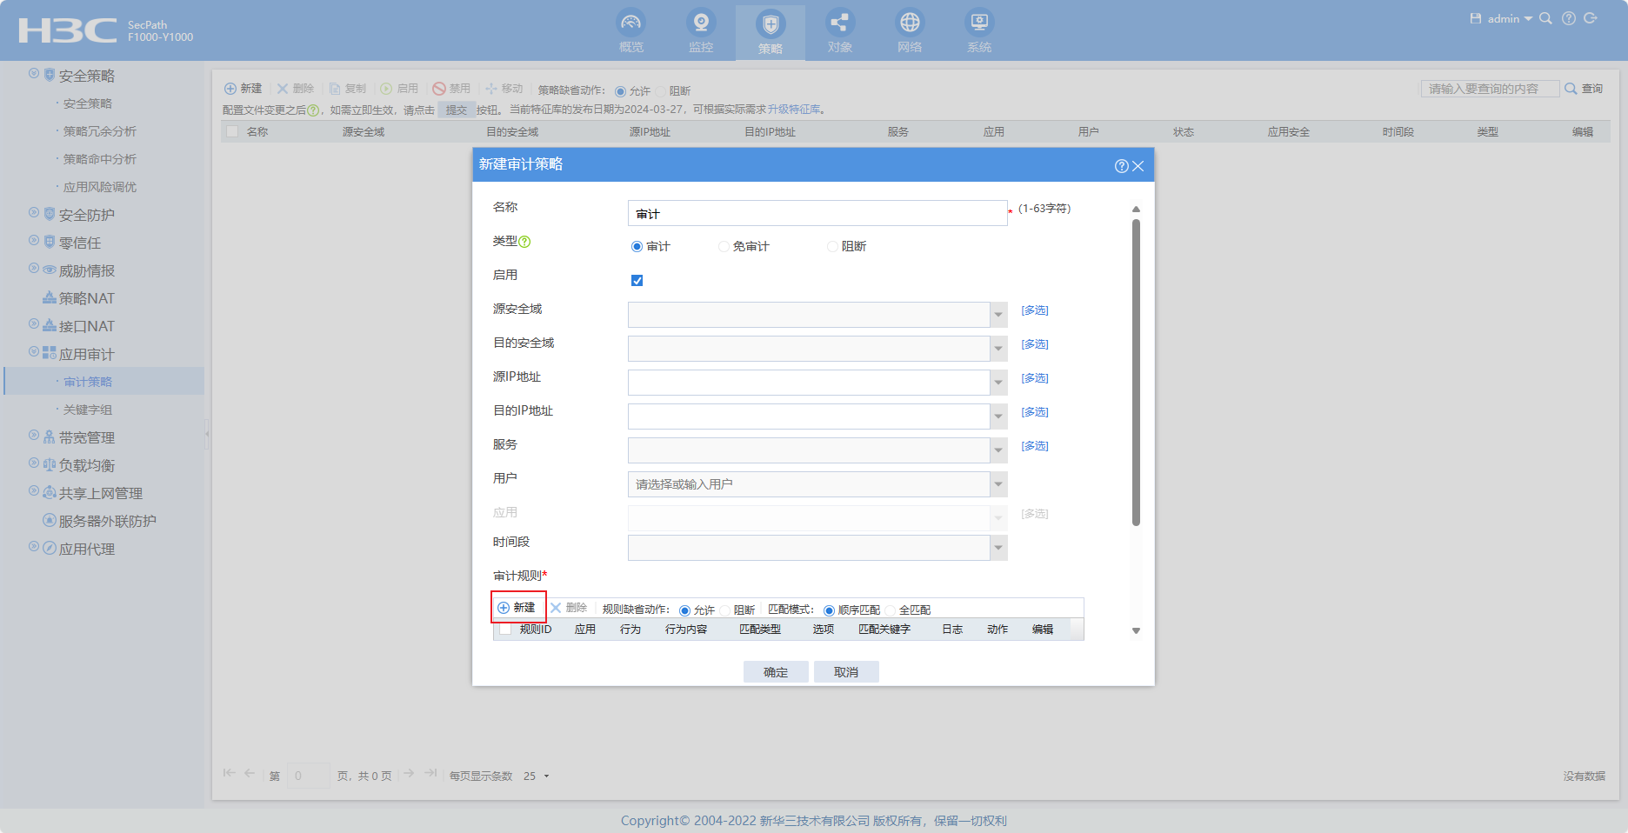Click the 提交 button

[456, 110]
